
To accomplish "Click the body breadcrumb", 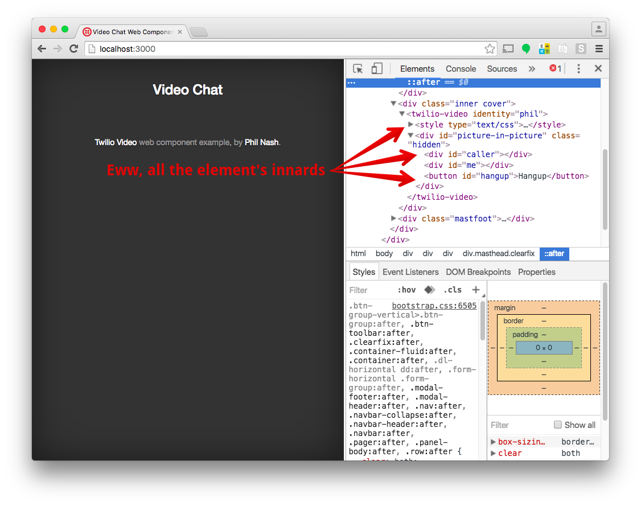I will point(384,253).
